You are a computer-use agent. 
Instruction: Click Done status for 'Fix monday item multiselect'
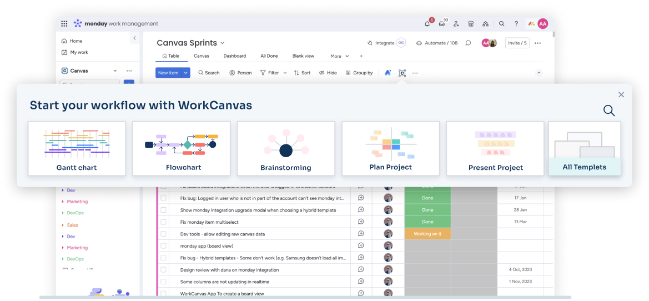427,222
